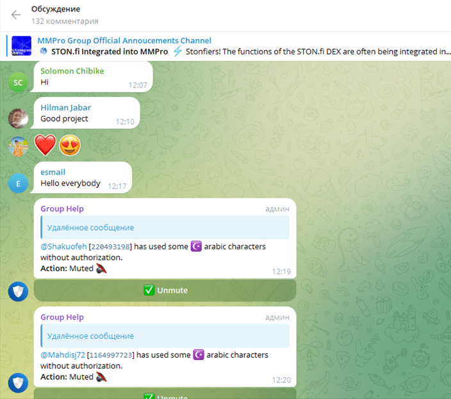Click Solomon Chibike's name
The width and height of the screenshot is (451, 399).
pyautogui.click(x=72, y=71)
